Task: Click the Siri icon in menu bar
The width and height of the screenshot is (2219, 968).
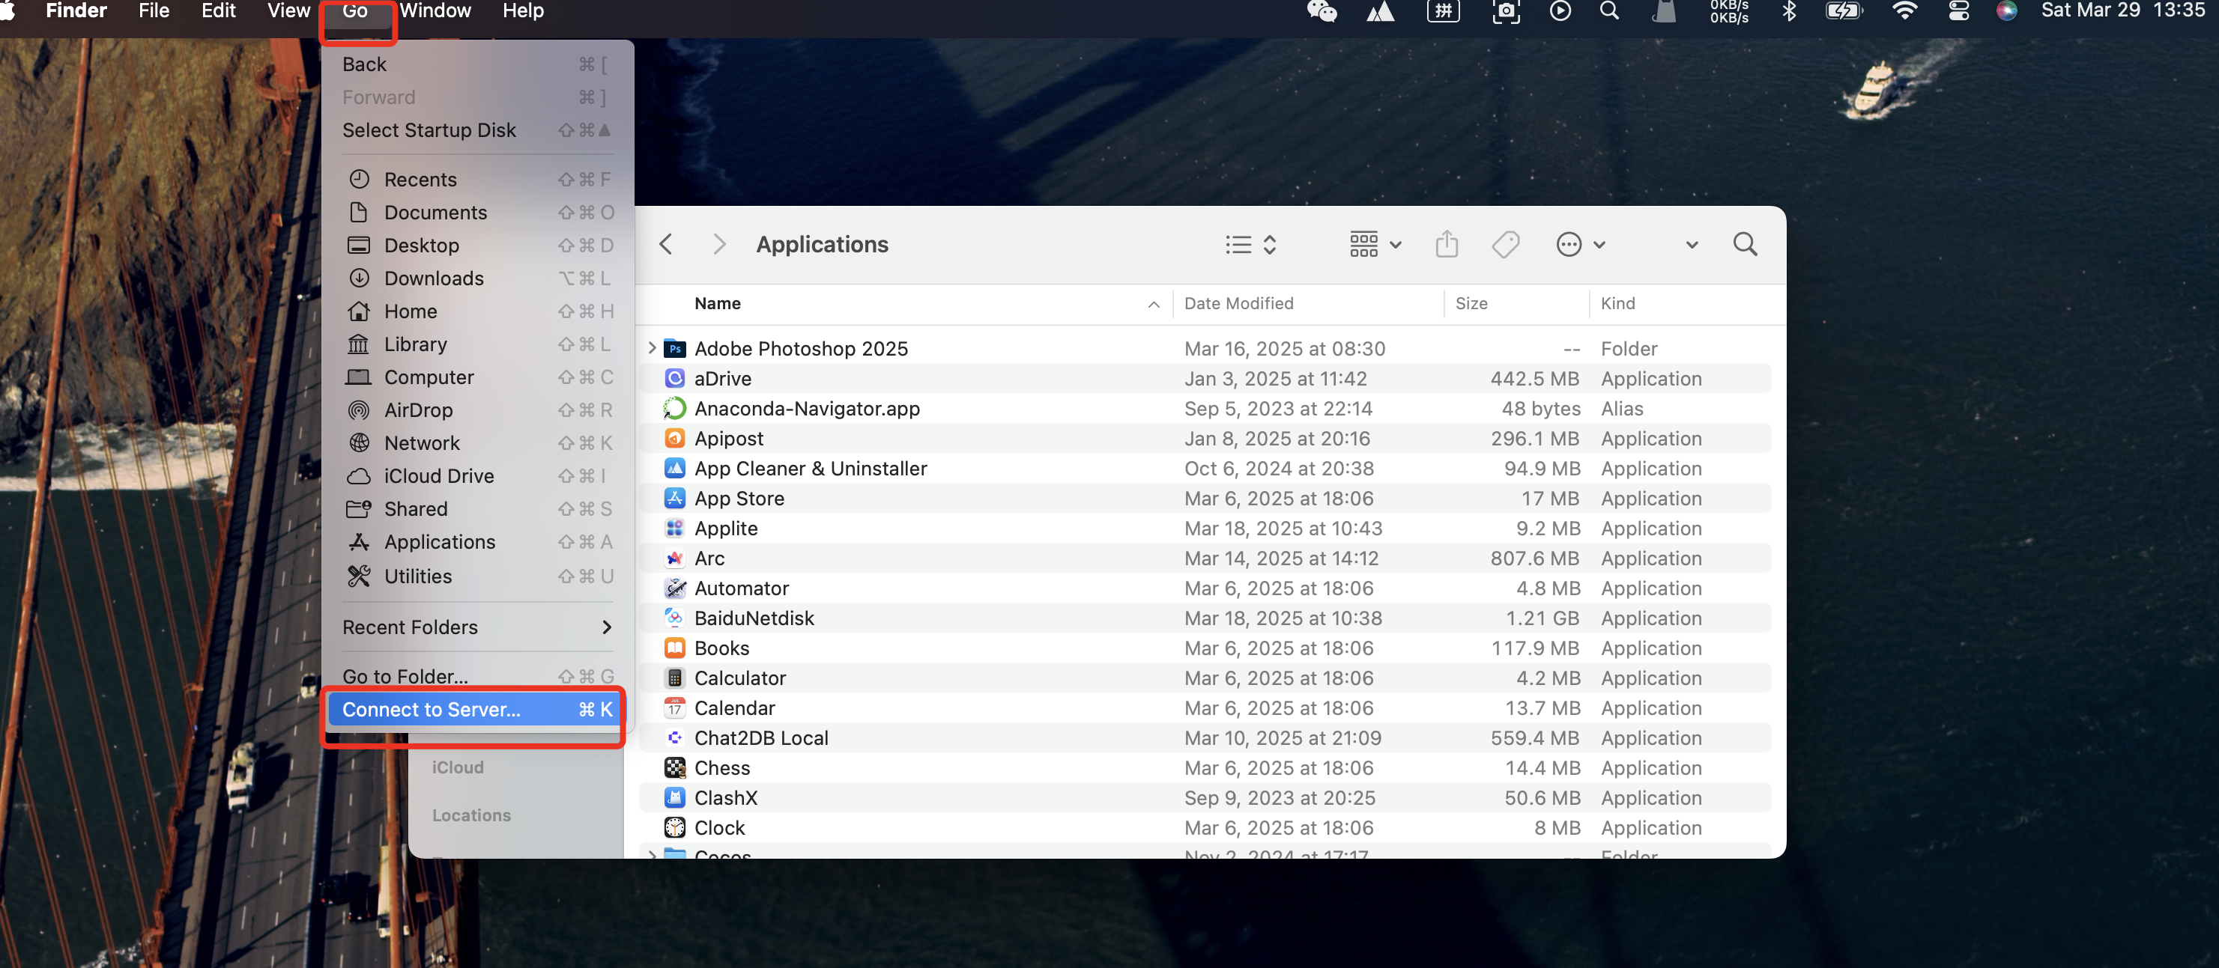Action: (2006, 11)
